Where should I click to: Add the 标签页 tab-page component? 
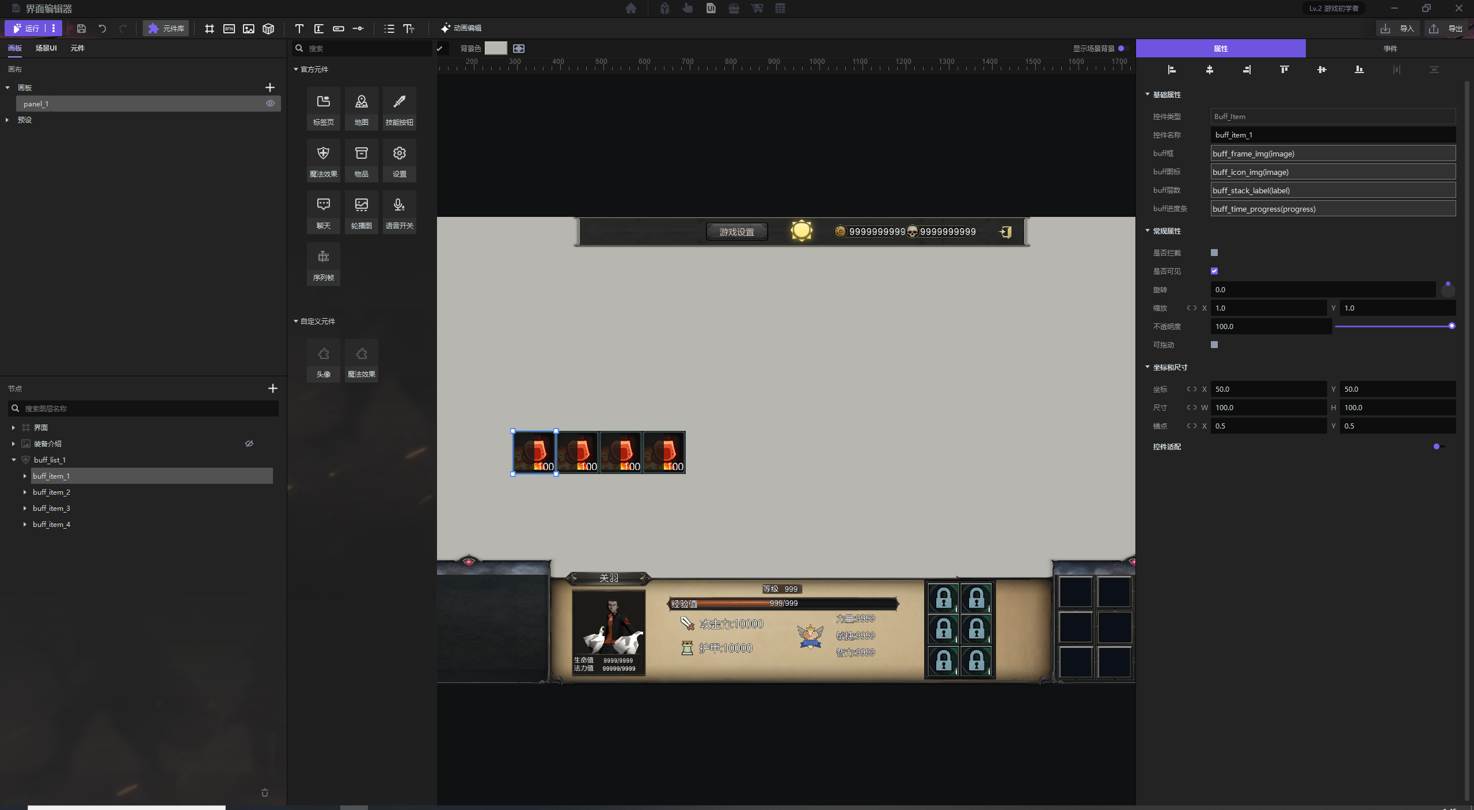(x=324, y=108)
